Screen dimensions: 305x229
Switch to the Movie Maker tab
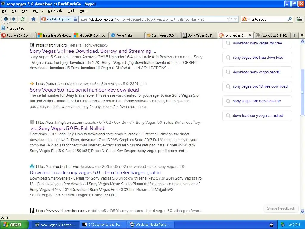click(127, 35)
